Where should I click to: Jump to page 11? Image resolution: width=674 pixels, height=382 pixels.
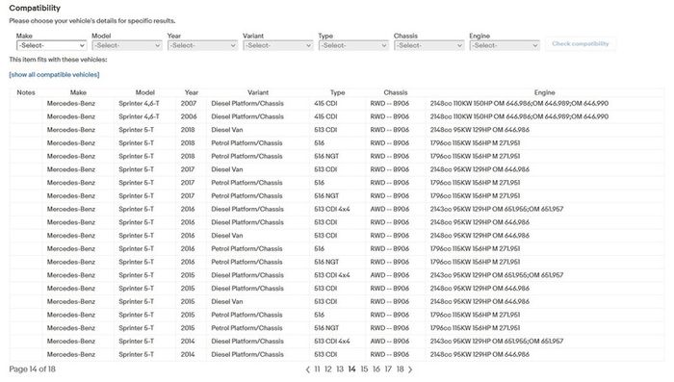[x=317, y=369]
